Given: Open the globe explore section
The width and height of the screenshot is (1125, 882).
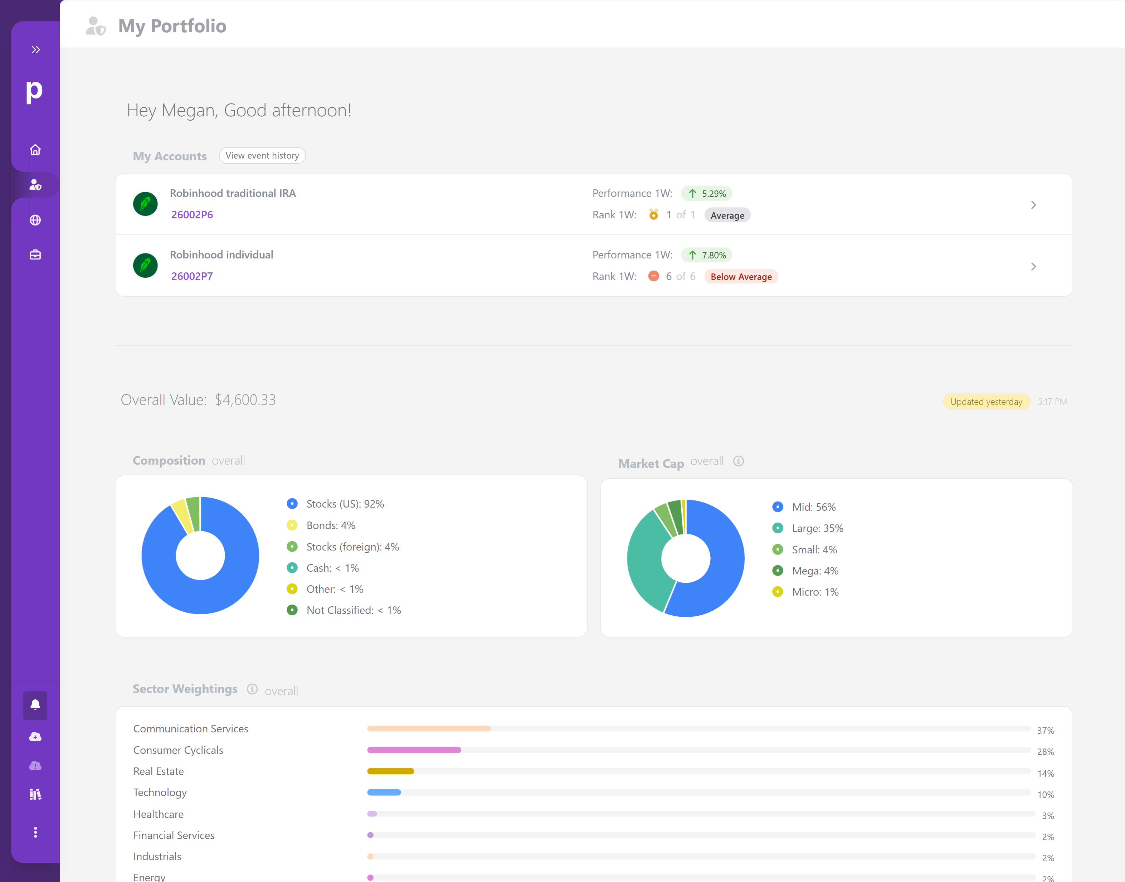Looking at the screenshot, I should click(35, 219).
